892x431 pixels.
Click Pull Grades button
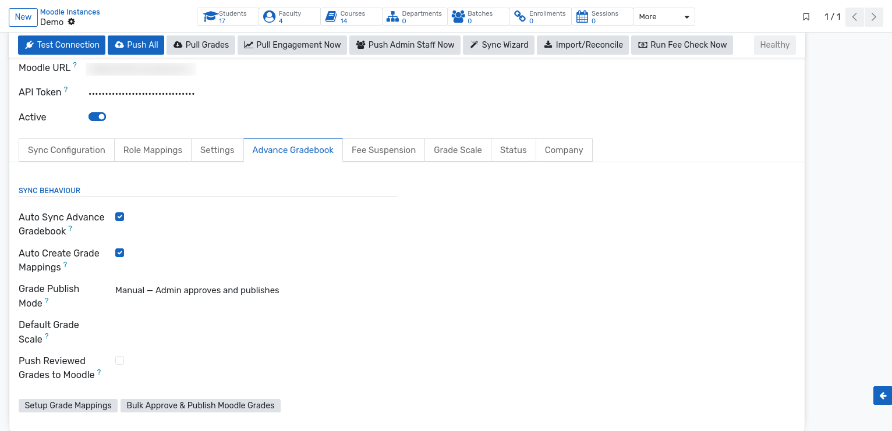201,45
